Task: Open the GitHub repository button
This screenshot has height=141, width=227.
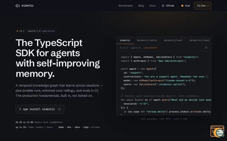Action: [x=168, y=6]
